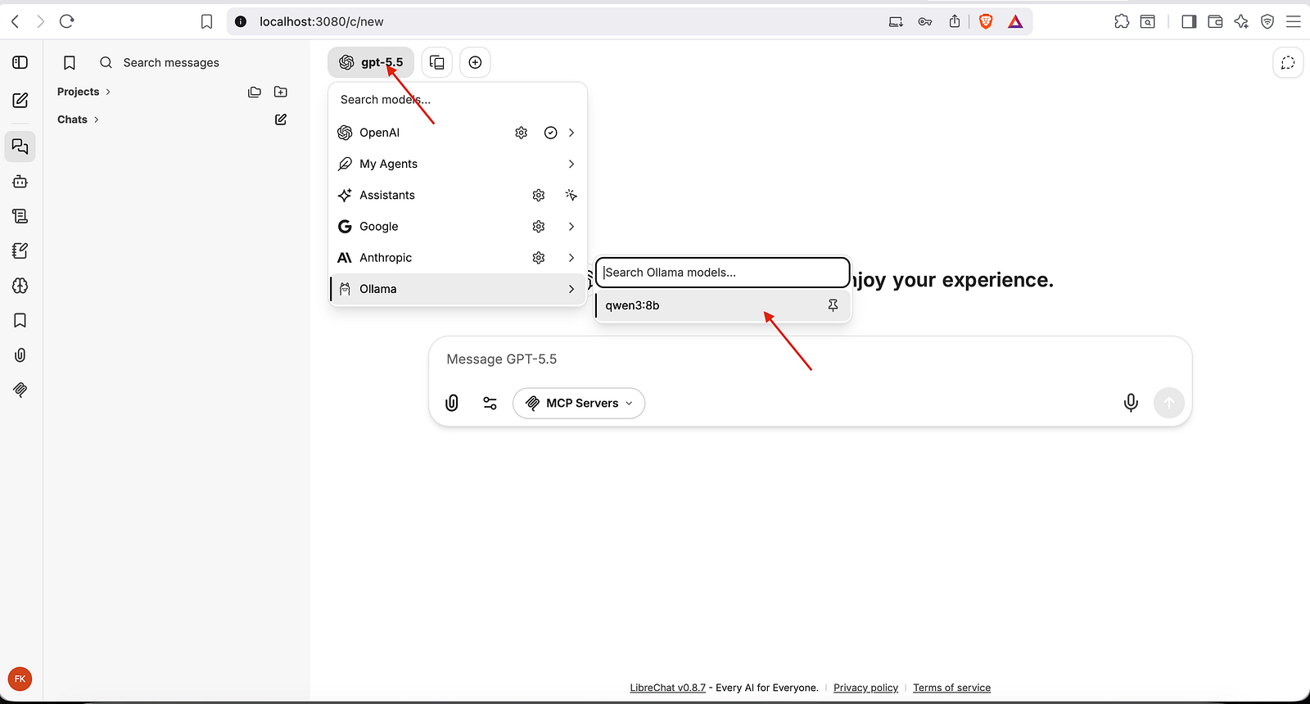The image size is (1310, 704).
Task: Open Memories brain icon in sidebar
Action: tap(20, 286)
